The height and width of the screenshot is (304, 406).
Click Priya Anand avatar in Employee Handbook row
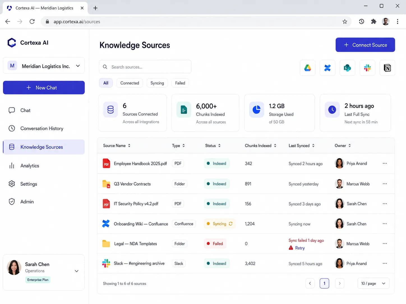point(340,163)
